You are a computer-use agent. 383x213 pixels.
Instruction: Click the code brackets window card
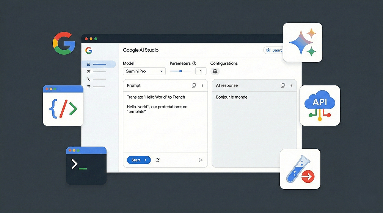pos(63,105)
